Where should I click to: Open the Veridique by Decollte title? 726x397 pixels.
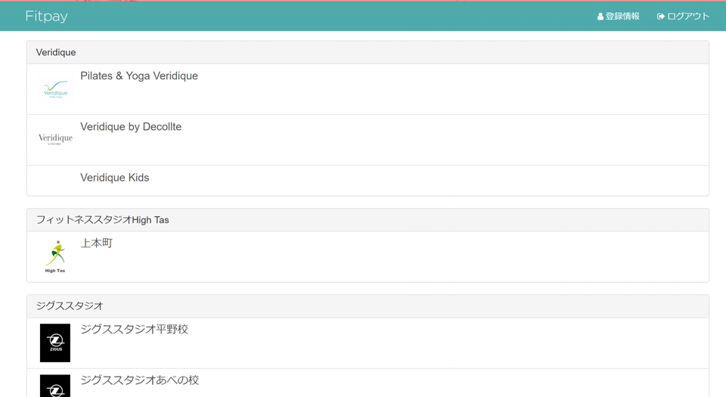point(131,126)
